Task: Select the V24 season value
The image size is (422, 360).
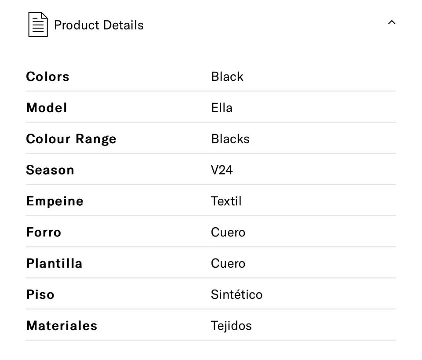Action: pos(222,170)
